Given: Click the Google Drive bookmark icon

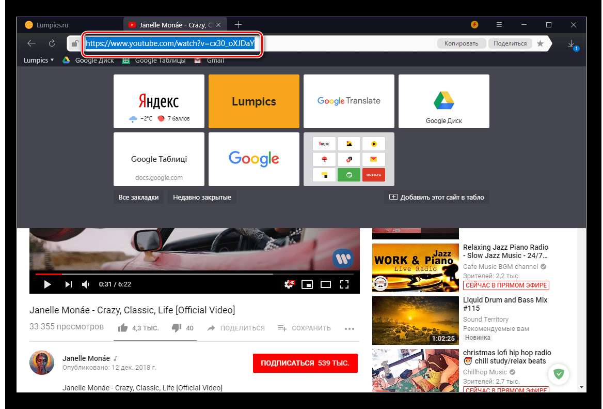Looking at the screenshot, I should 66,60.
